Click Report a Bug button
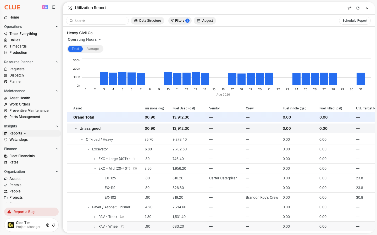377x235 pixels. (31, 212)
